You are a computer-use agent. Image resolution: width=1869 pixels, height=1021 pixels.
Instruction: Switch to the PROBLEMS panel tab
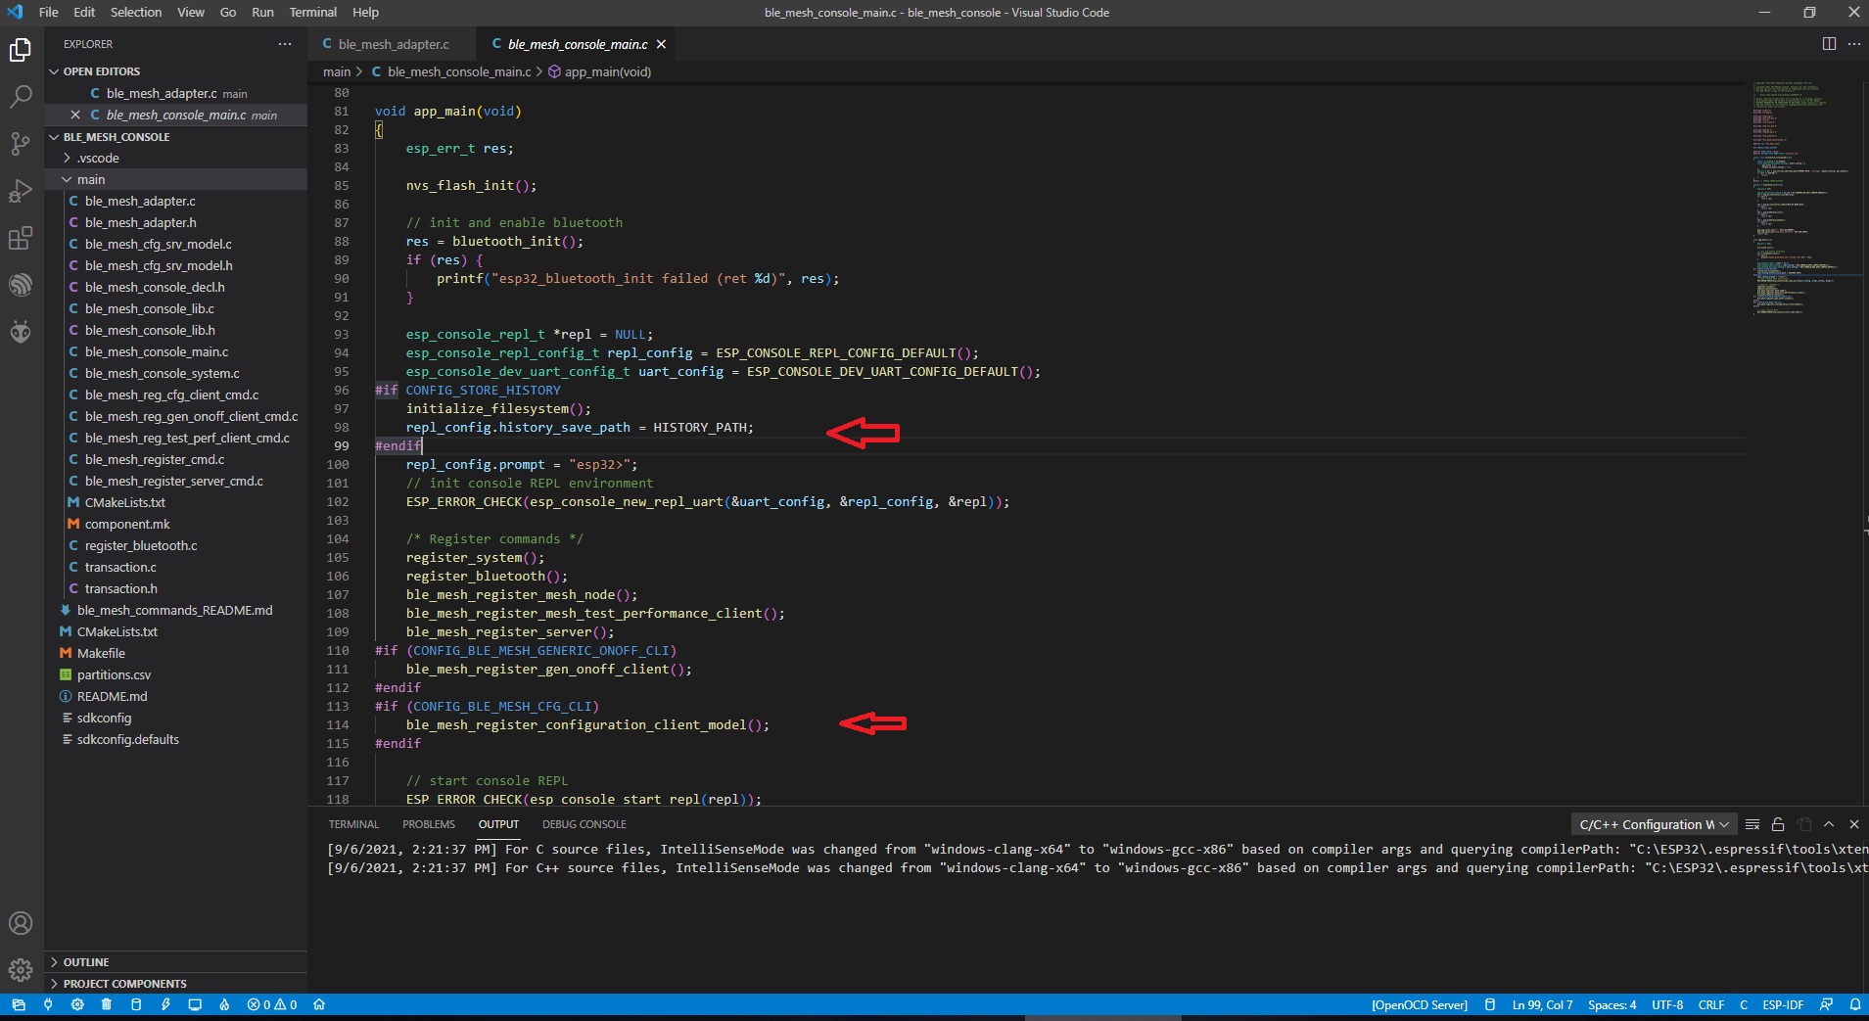429,824
